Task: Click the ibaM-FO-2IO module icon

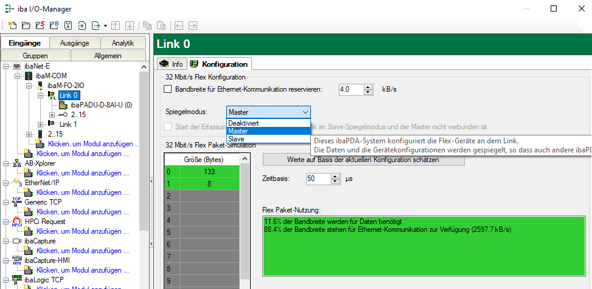Action: point(40,86)
